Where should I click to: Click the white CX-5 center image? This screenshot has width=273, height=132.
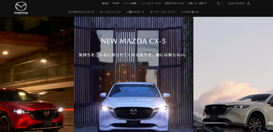pyautogui.click(x=134, y=74)
